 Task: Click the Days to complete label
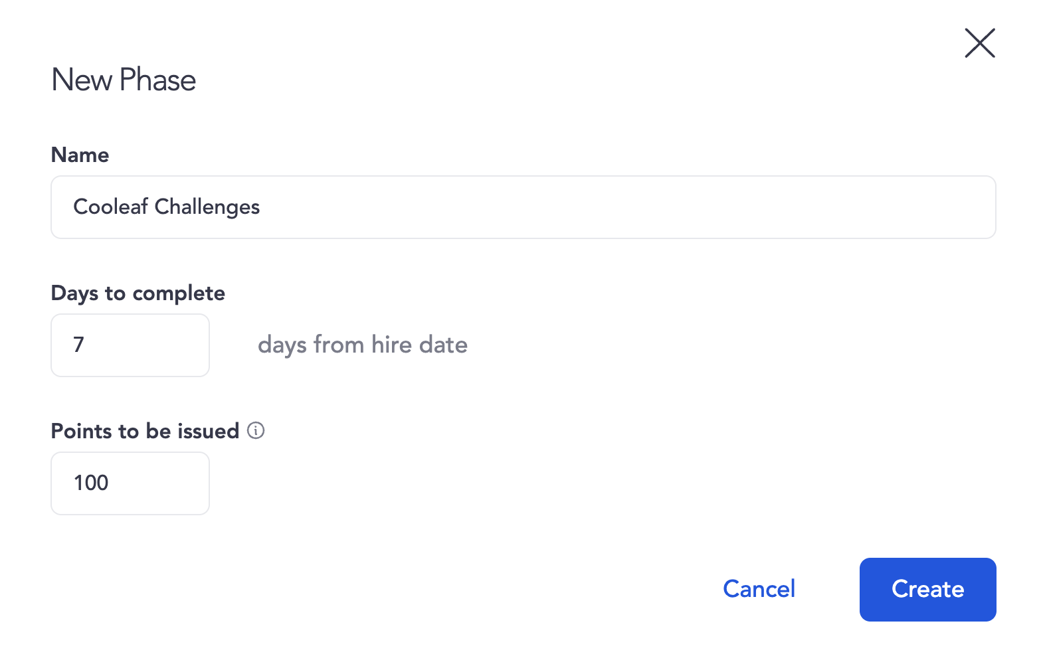click(x=138, y=293)
